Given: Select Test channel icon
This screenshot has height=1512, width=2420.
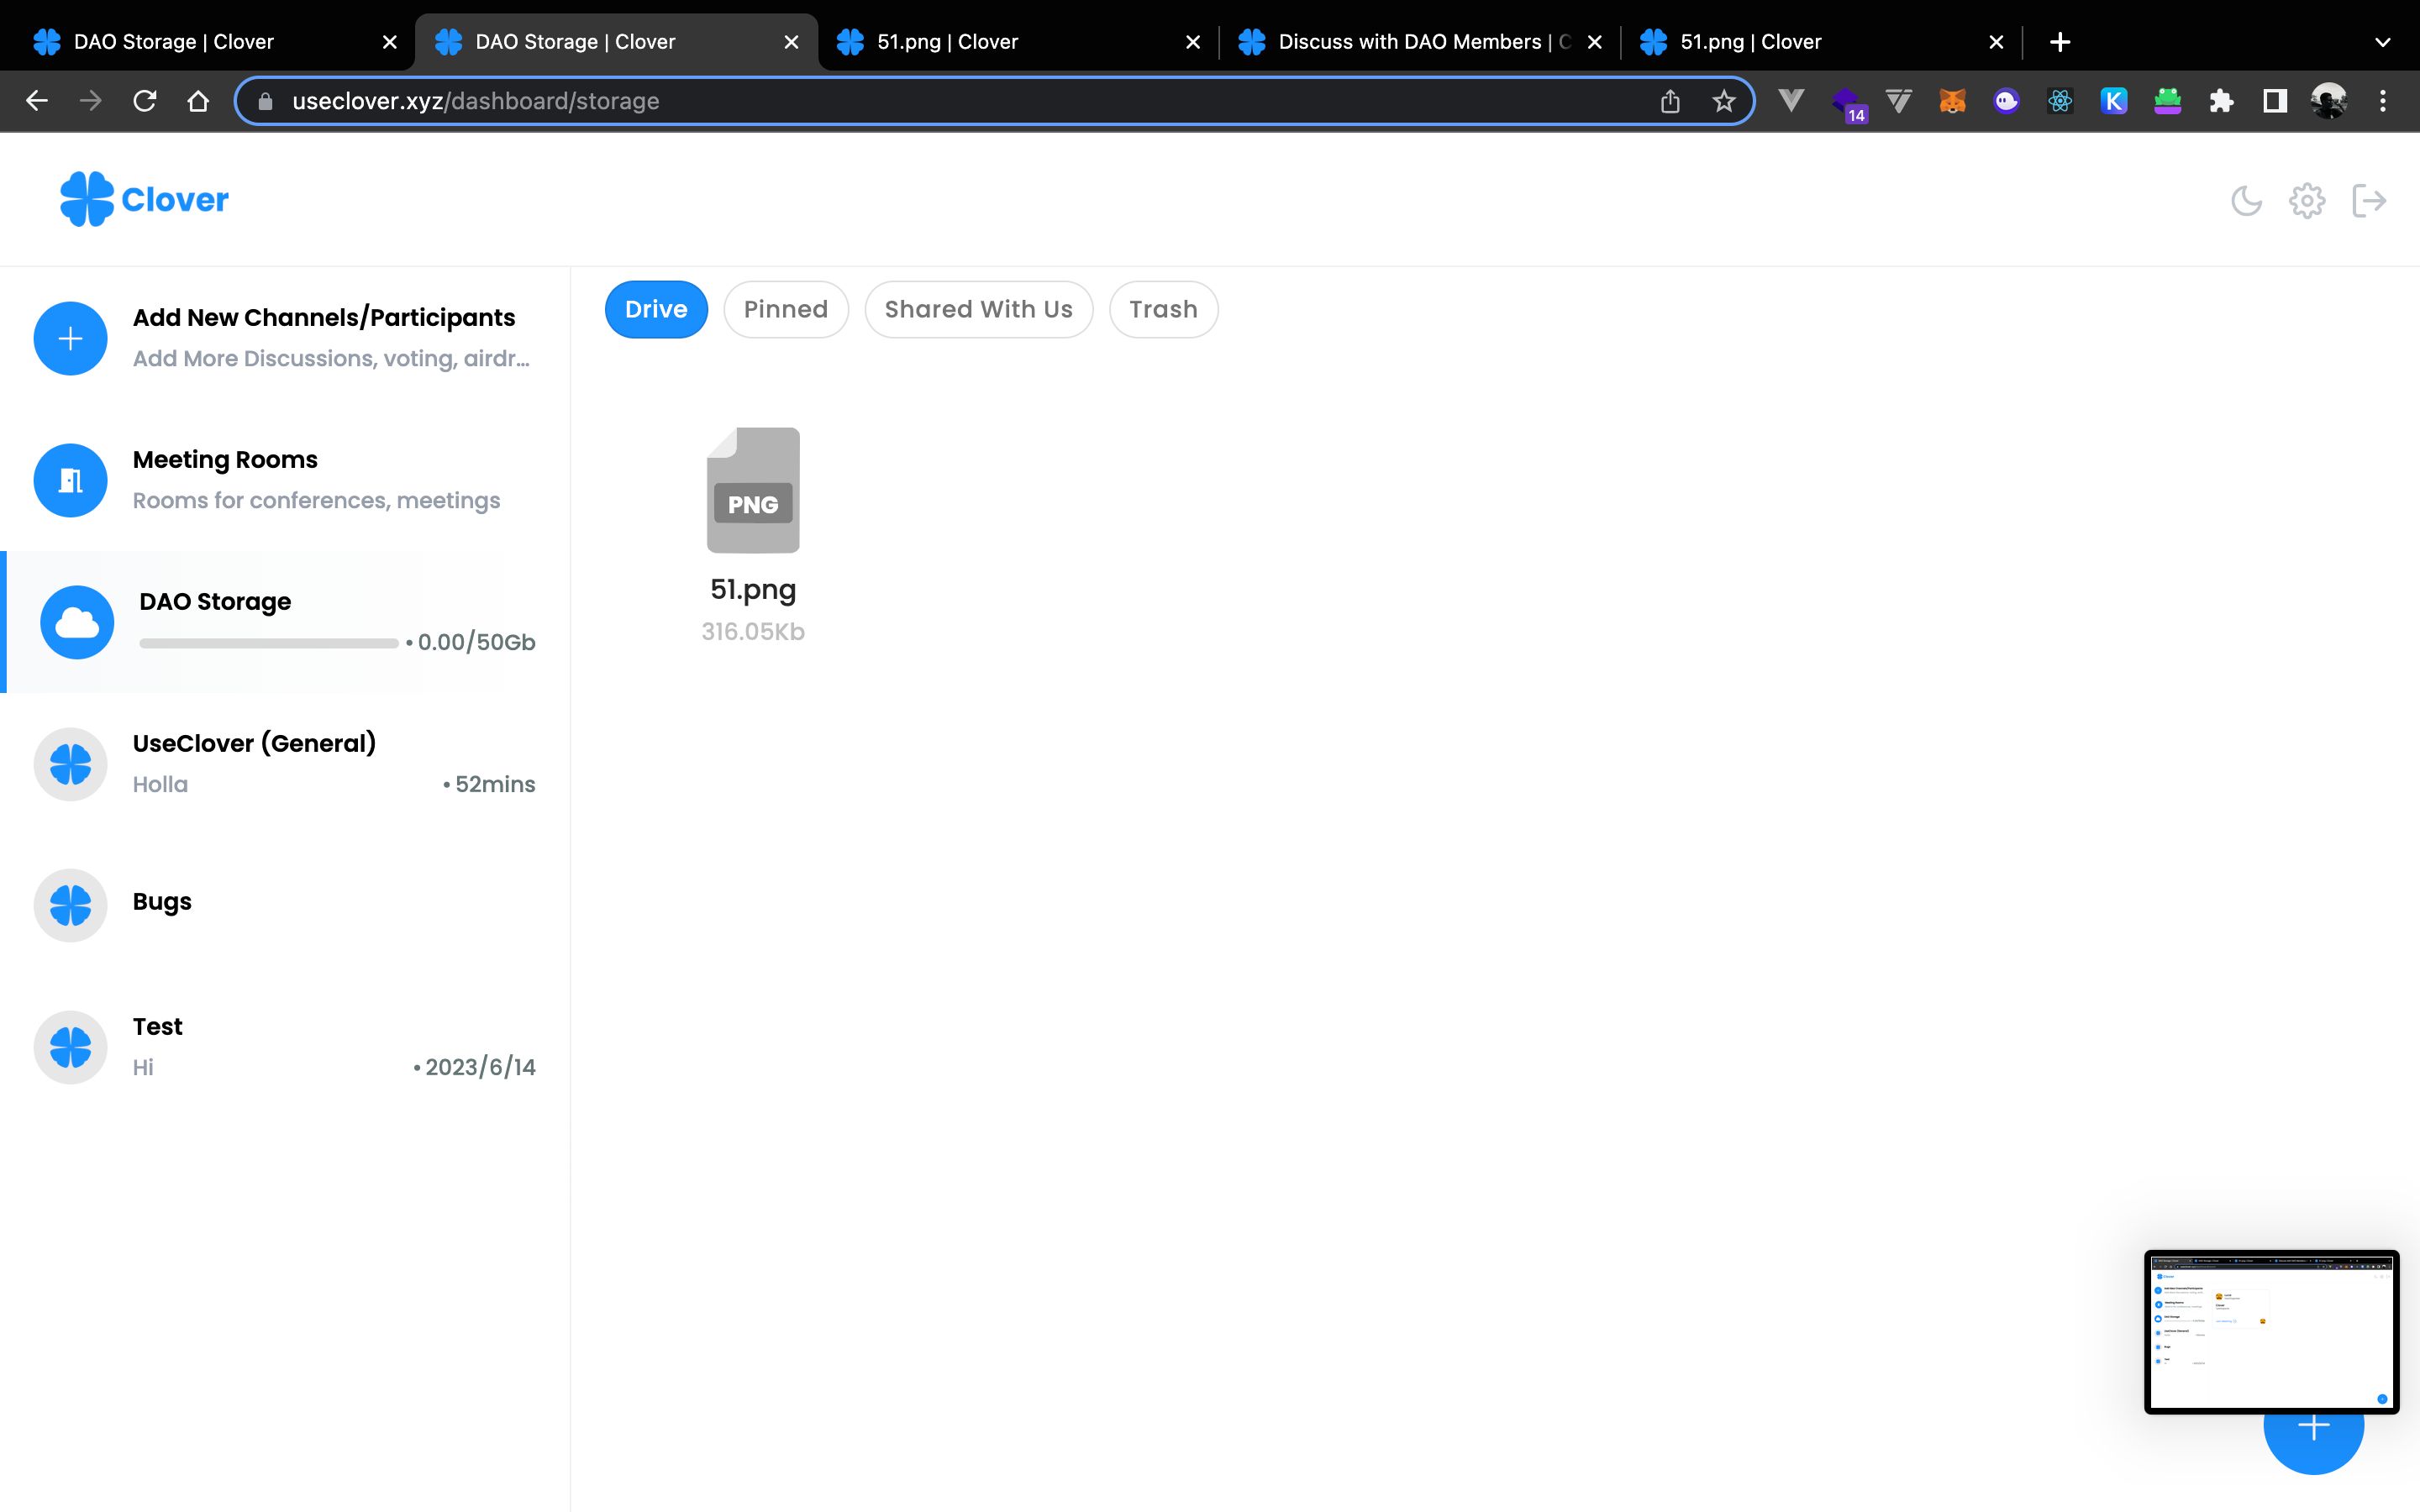Looking at the screenshot, I should click(70, 1045).
